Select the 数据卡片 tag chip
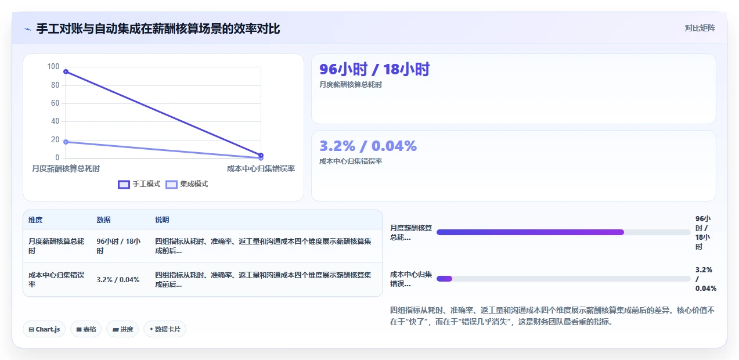Viewport: 739px width, 360px height. tap(165, 329)
